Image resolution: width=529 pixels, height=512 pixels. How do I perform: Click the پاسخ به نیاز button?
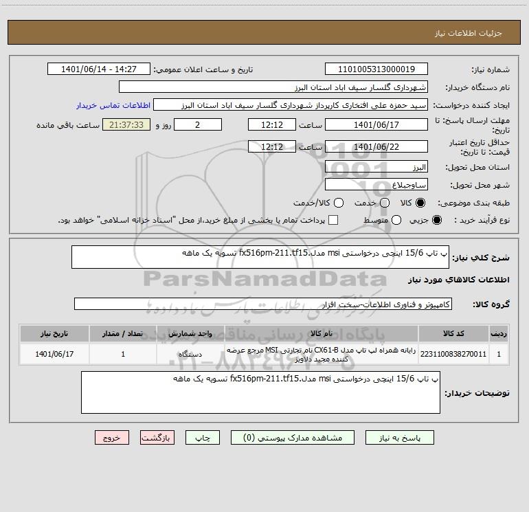pyautogui.click(x=400, y=438)
